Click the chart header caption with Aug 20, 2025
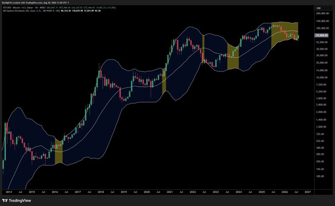The height and width of the screenshot is (206, 335). click(x=35, y=3)
